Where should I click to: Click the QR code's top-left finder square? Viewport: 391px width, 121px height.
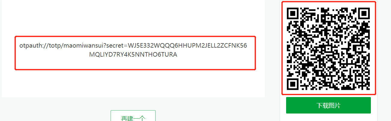[x=293, y=13]
